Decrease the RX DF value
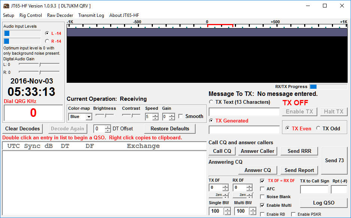 (249, 189)
